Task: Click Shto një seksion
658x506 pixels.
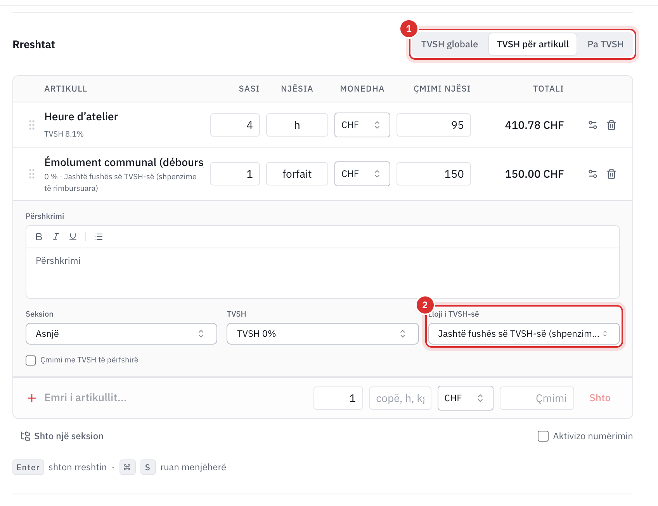Action: click(62, 436)
